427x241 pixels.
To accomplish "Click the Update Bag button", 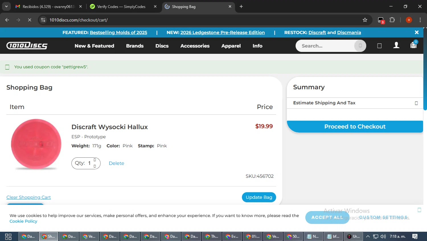I will pyautogui.click(x=259, y=197).
